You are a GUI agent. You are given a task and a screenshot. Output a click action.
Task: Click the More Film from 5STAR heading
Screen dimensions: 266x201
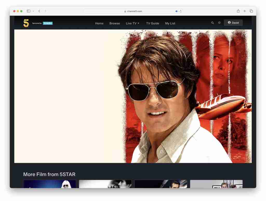[x=49, y=174]
